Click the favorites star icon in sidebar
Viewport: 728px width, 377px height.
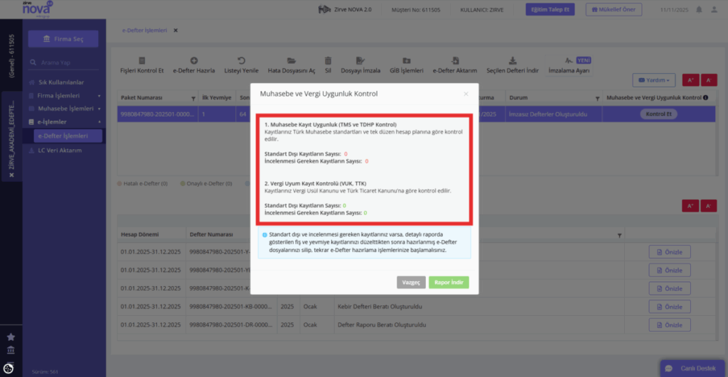[x=11, y=337]
